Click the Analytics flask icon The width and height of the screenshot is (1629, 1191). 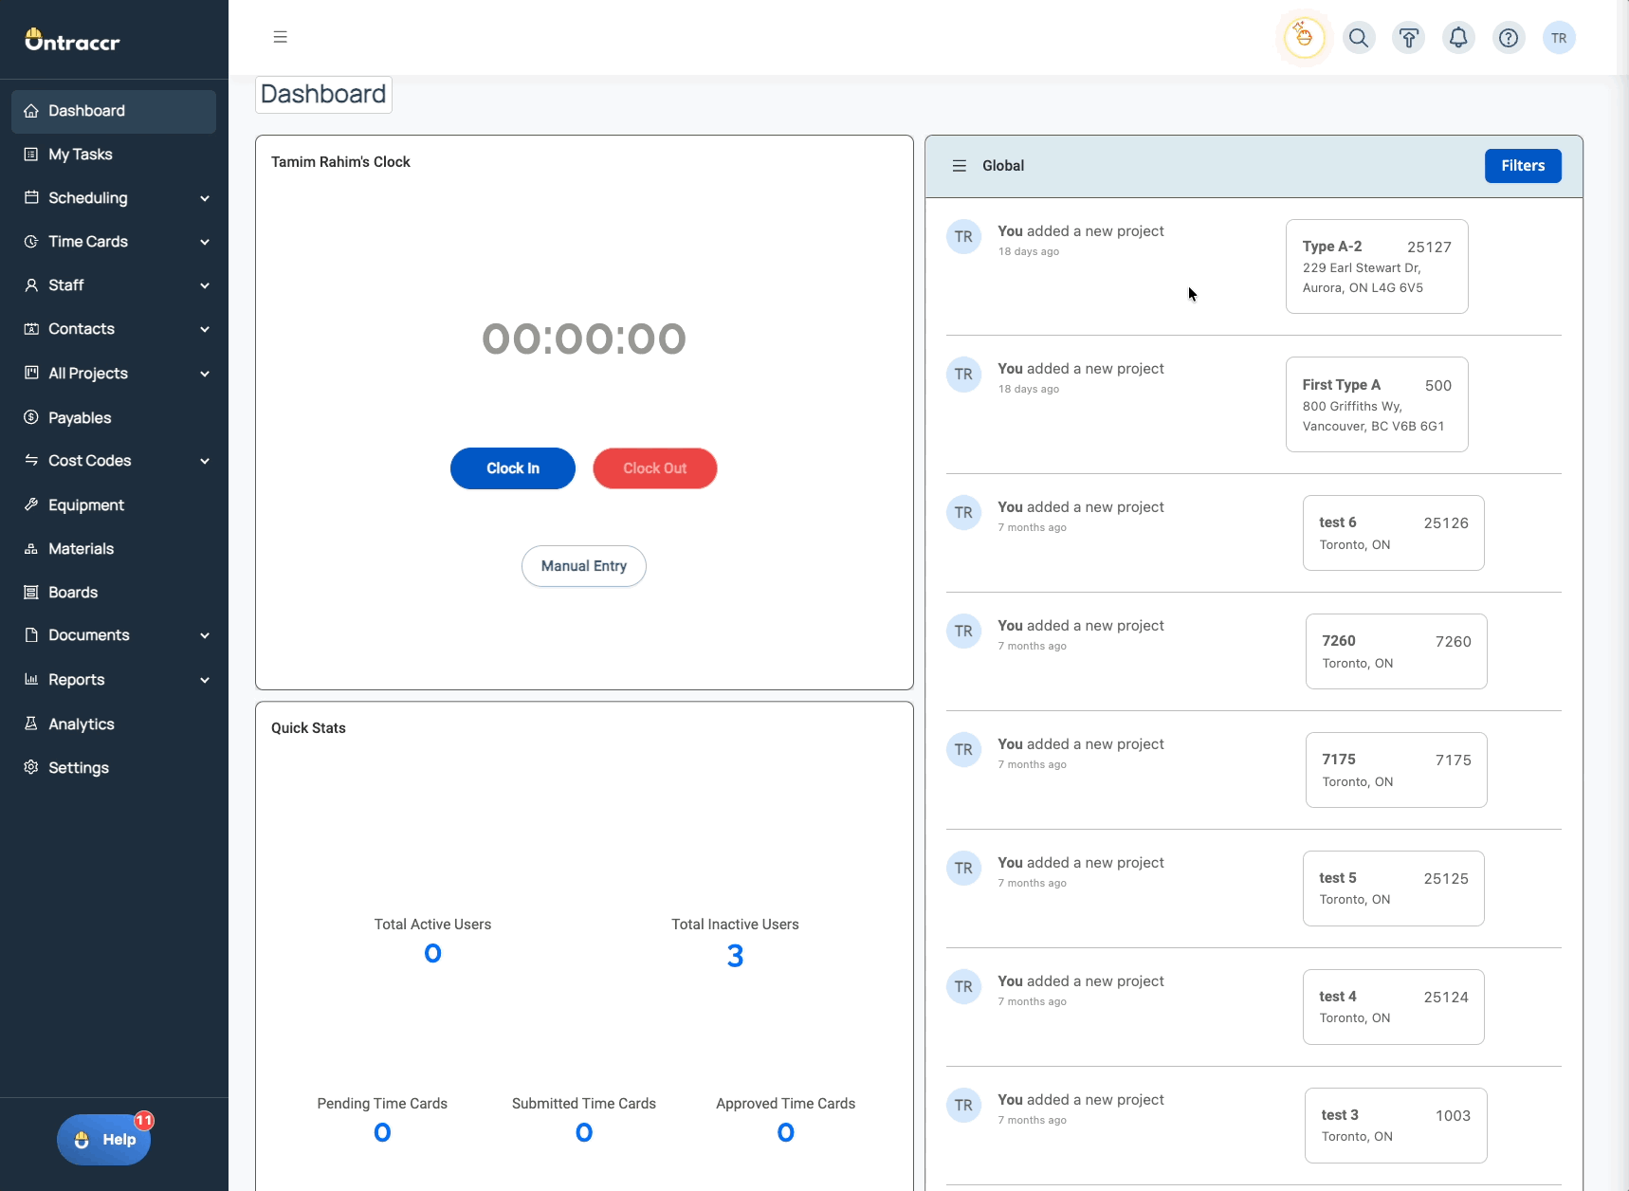coord(31,724)
